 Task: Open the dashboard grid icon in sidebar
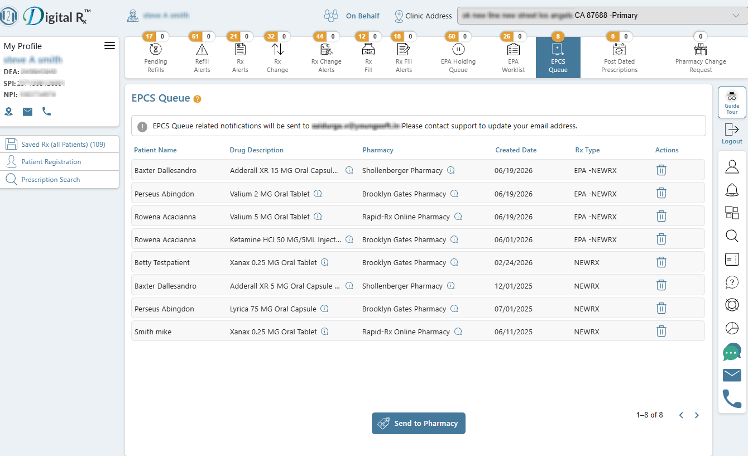click(x=732, y=213)
